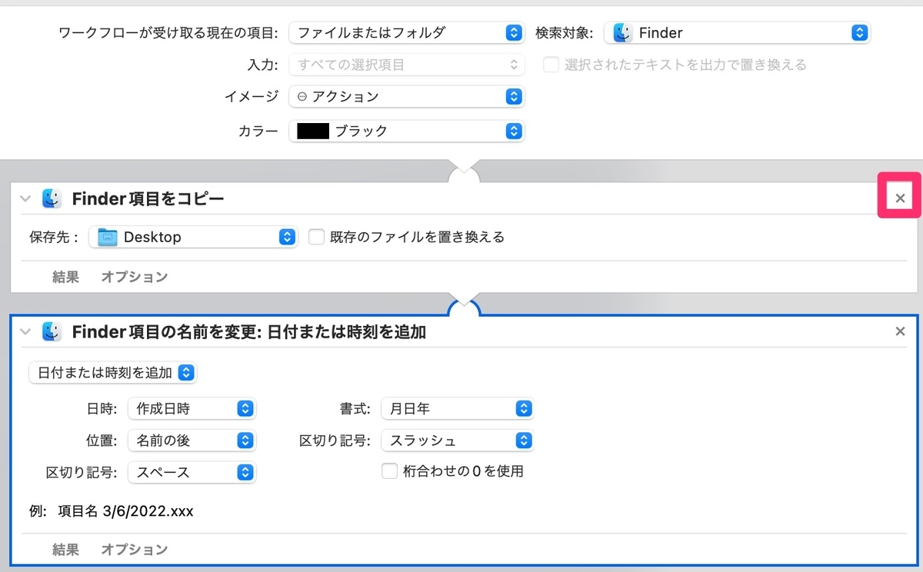Collapse the Finder項目をコピー action via its chevron
This screenshot has height=572, width=923.
(24, 198)
